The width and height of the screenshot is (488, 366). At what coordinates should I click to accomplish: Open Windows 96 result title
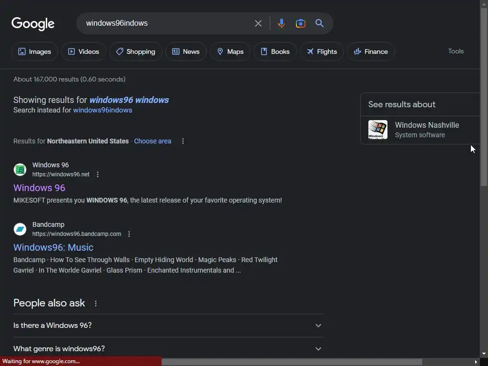pos(39,188)
